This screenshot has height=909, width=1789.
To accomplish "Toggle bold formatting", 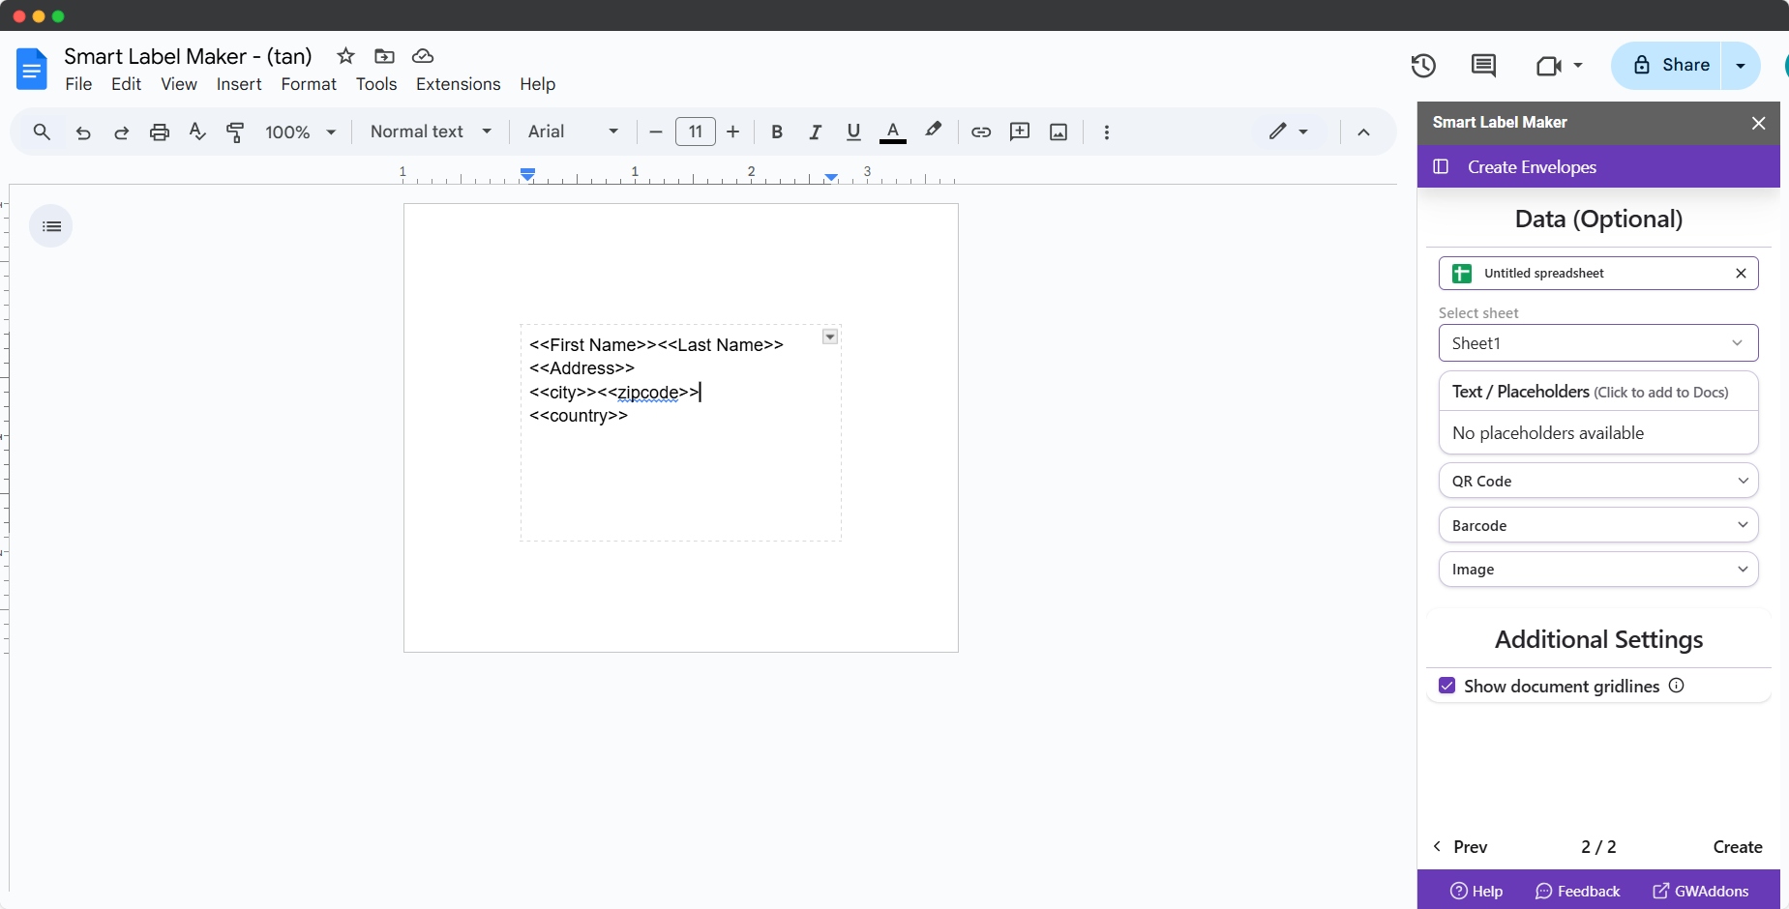I will click(x=777, y=132).
